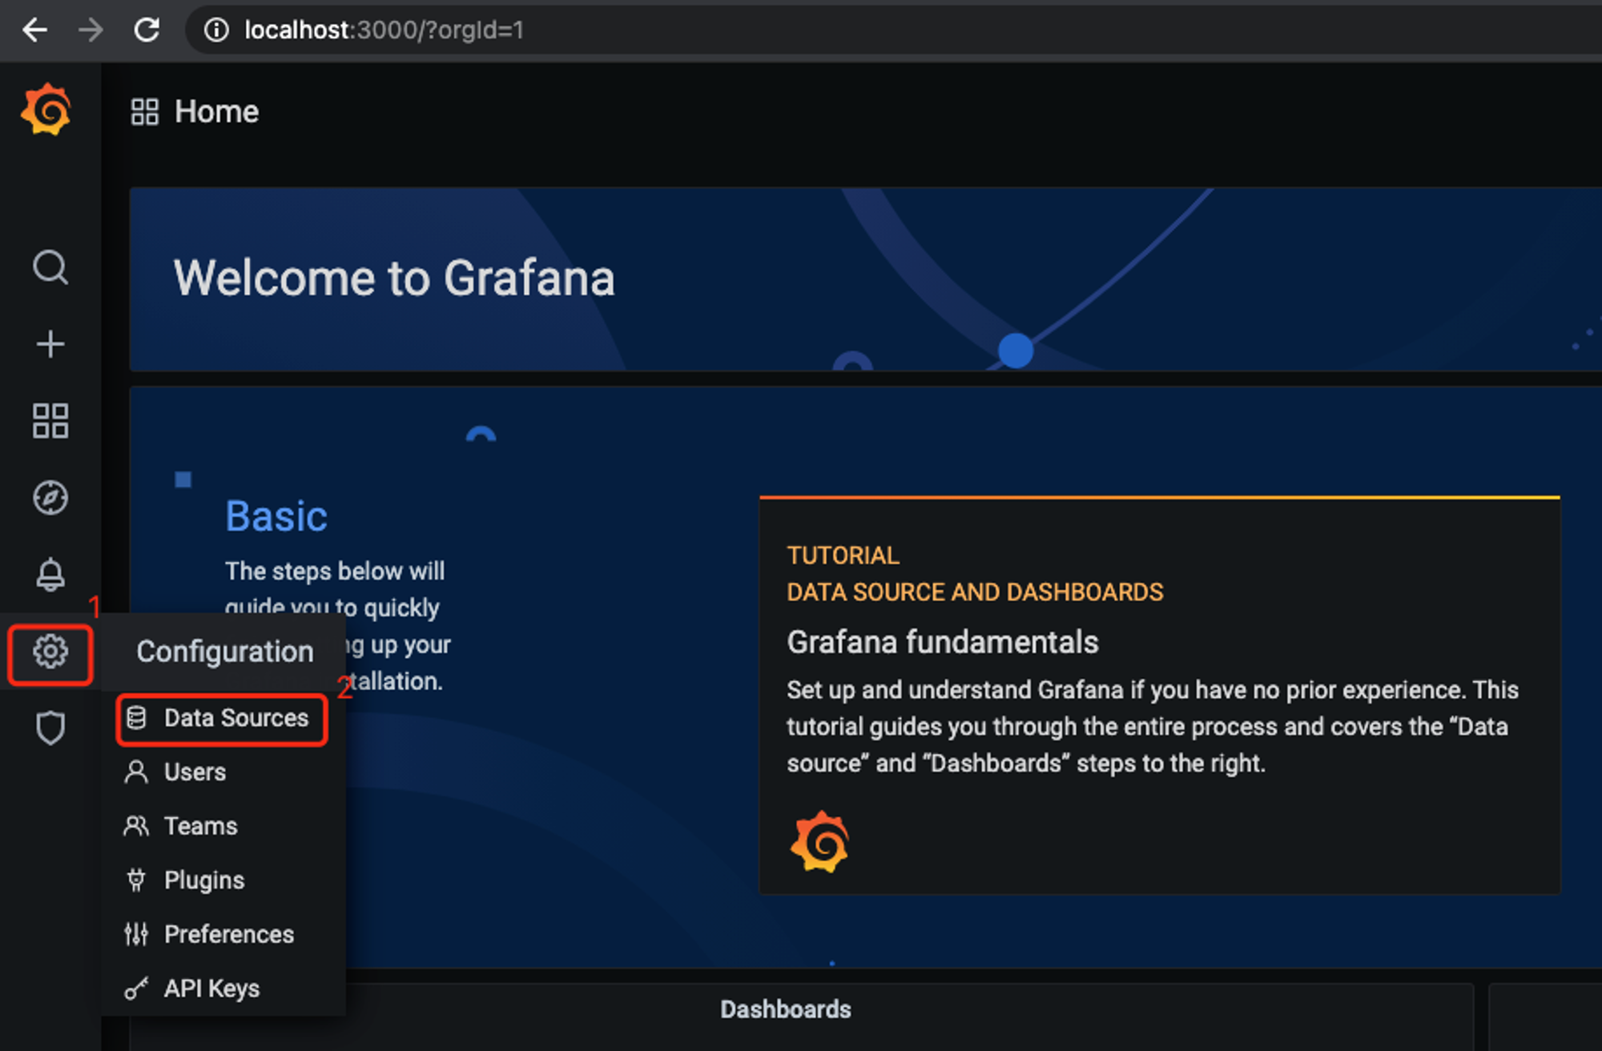1602x1051 pixels.
Task: Open Data Sources from Configuration menu
Action: coord(222,719)
